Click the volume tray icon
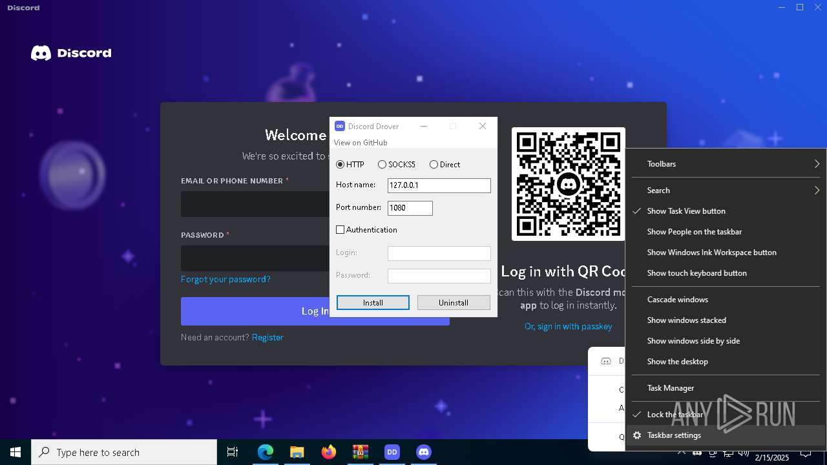827x465 pixels. [743, 453]
